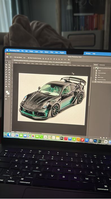Open the Move tool preset picker arrow

[x=13, y=57]
